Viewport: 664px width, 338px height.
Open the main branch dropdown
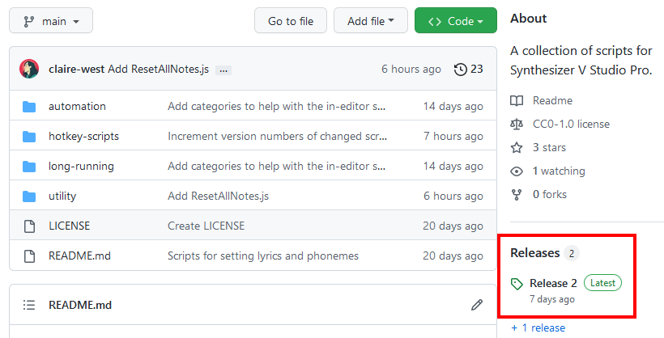click(x=51, y=21)
